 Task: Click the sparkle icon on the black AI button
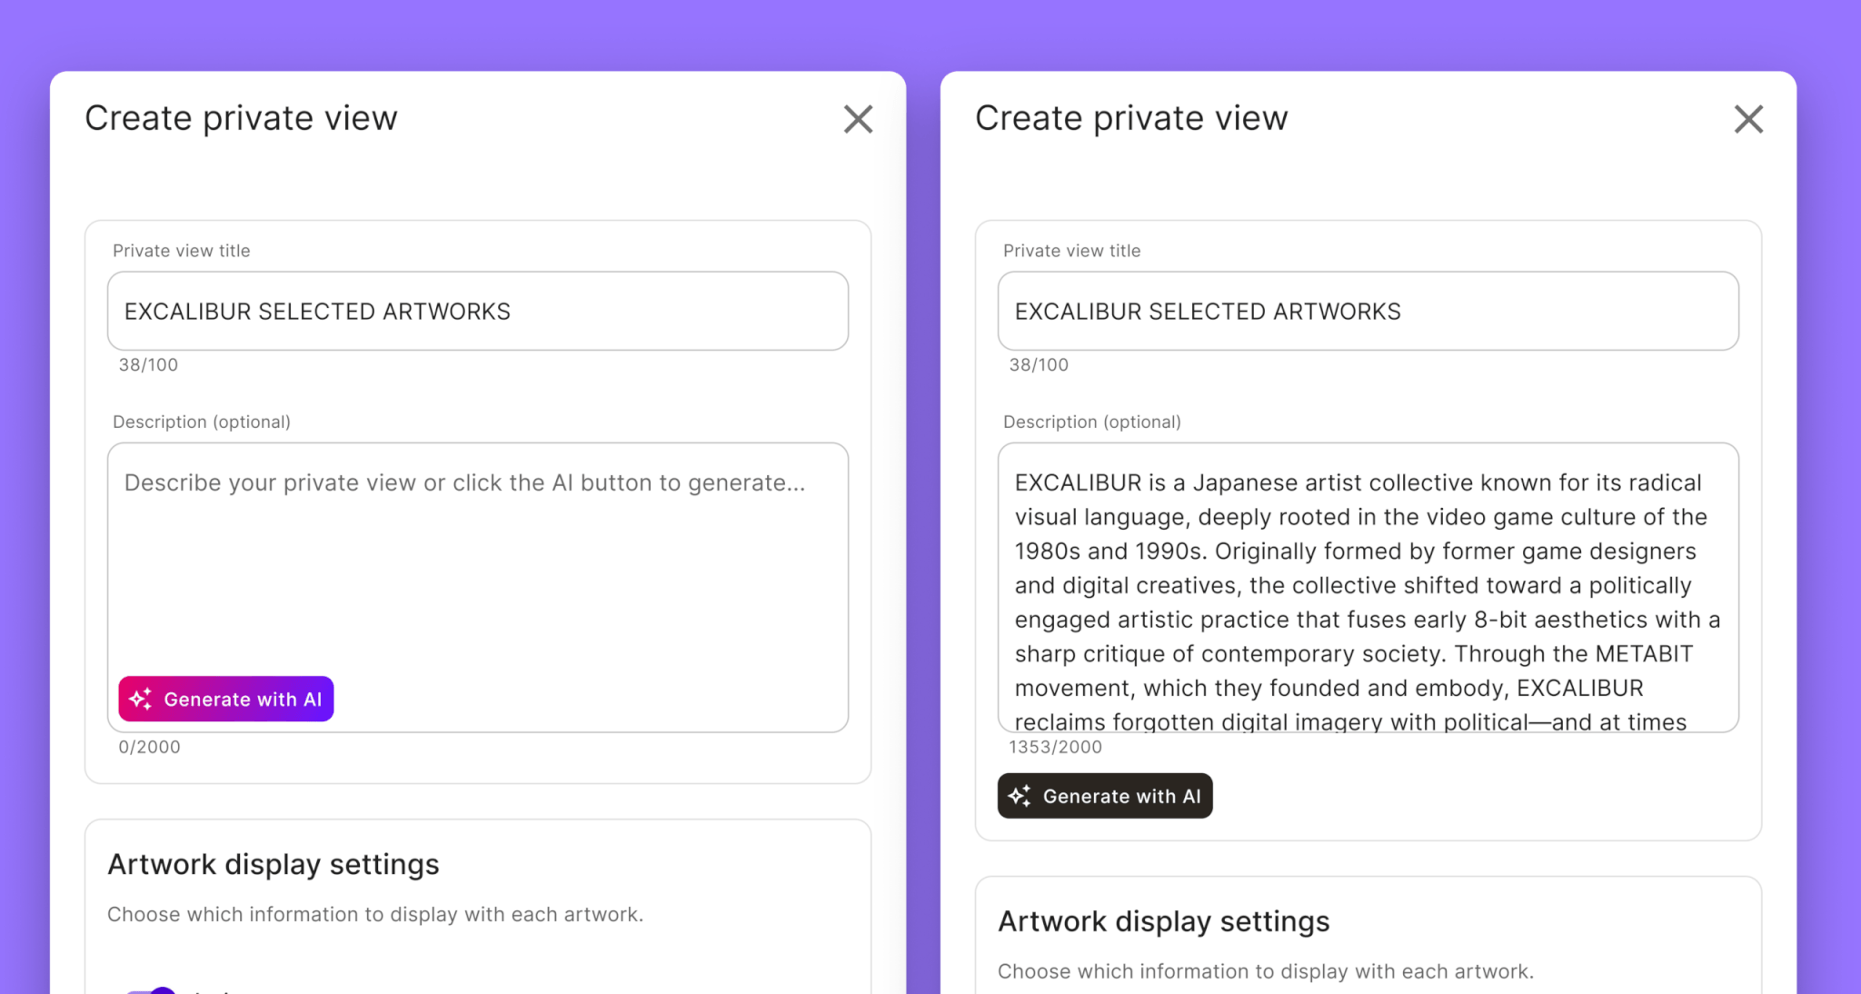(1020, 796)
